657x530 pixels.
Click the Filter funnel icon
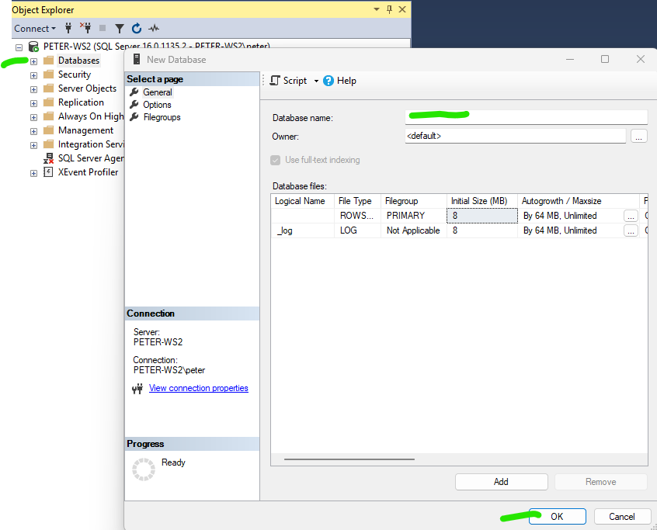(x=120, y=28)
